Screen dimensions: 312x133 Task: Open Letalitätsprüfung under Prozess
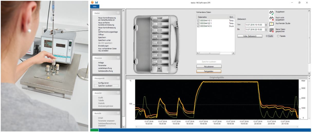[105, 68]
